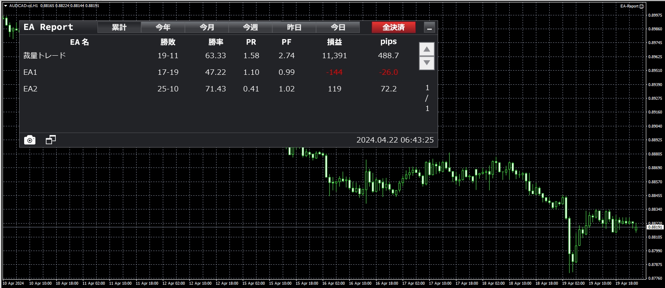Image resolution: width=665 pixels, height=288 pixels.
Task: Click profit value 119
Action: pyautogui.click(x=334, y=89)
